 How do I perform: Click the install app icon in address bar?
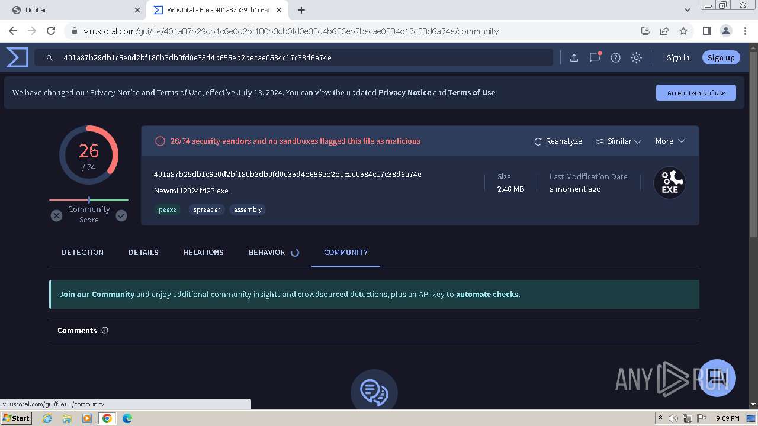(x=645, y=31)
